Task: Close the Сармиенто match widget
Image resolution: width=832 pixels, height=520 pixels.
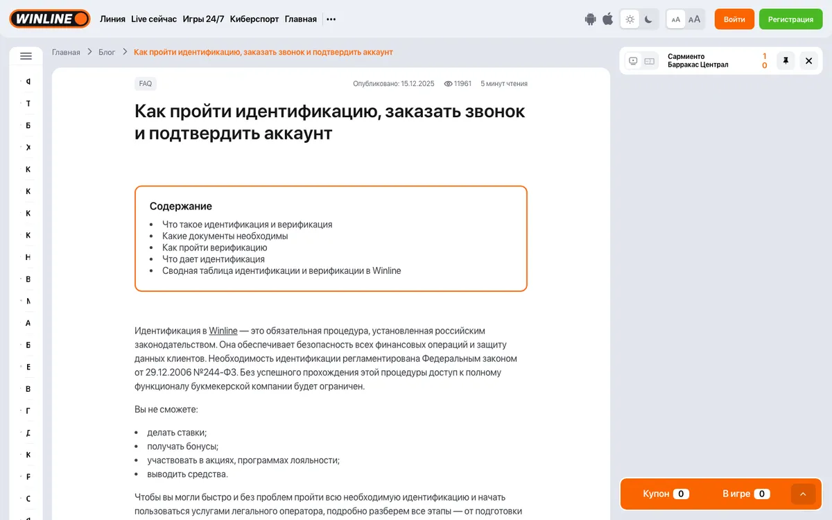Action: tap(809, 61)
